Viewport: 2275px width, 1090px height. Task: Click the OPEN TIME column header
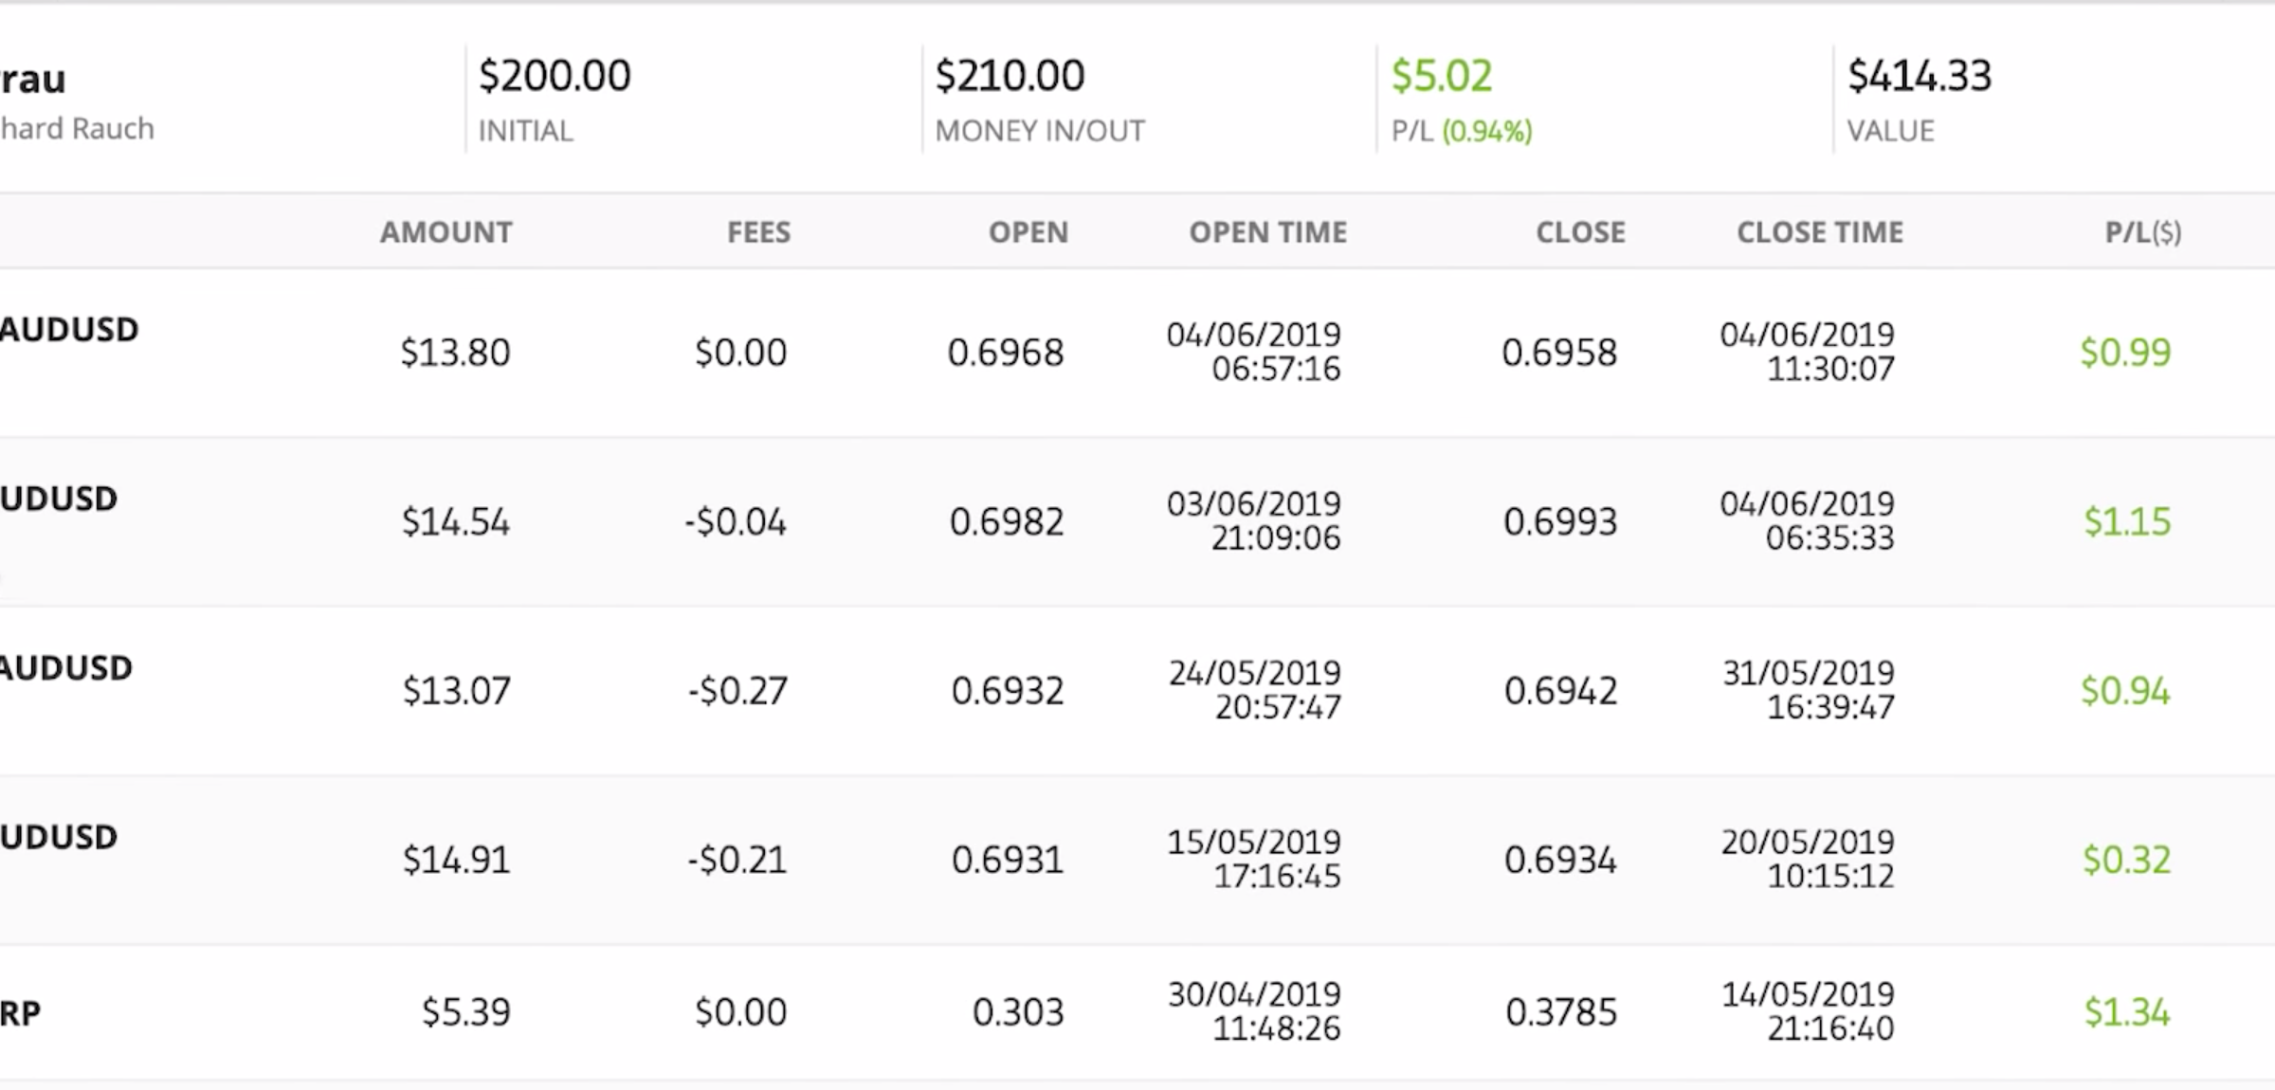point(1268,232)
